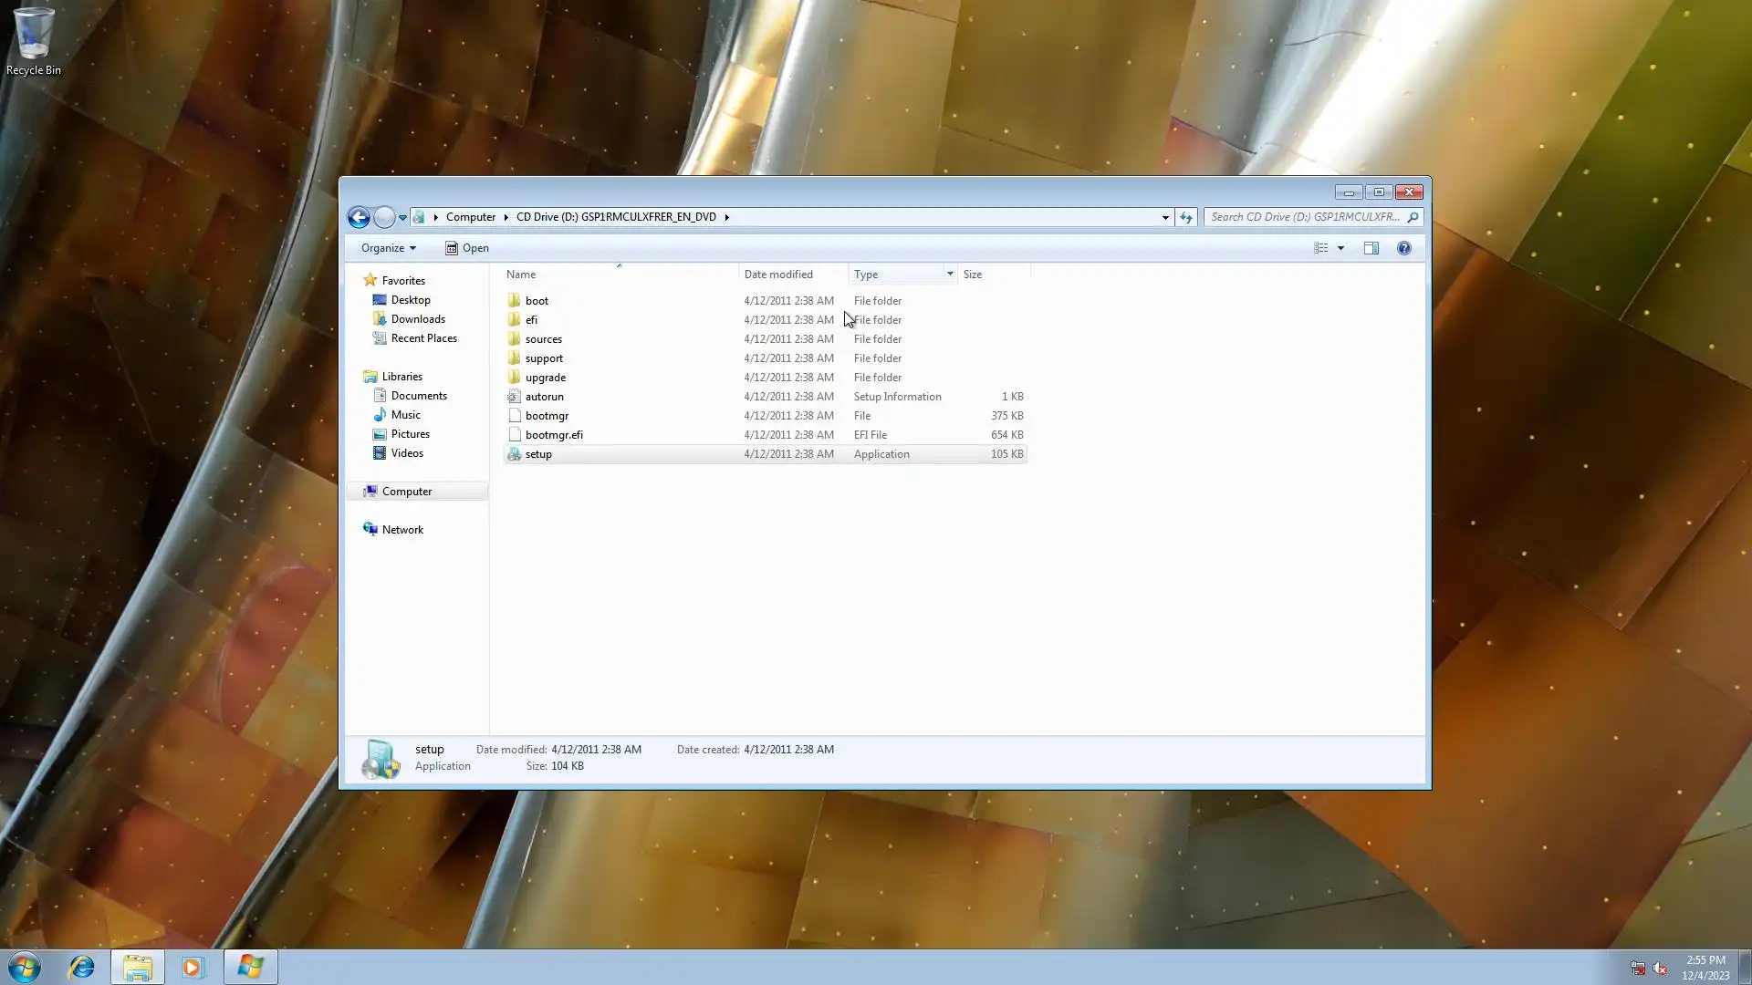This screenshot has width=1752, height=985.
Task: Open Windows Media Player taskbar icon
Action: coord(193,967)
